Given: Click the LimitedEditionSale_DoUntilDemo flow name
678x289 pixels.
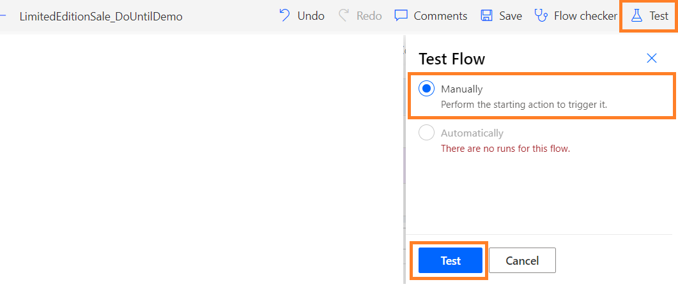Looking at the screenshot, I should 101,17.
